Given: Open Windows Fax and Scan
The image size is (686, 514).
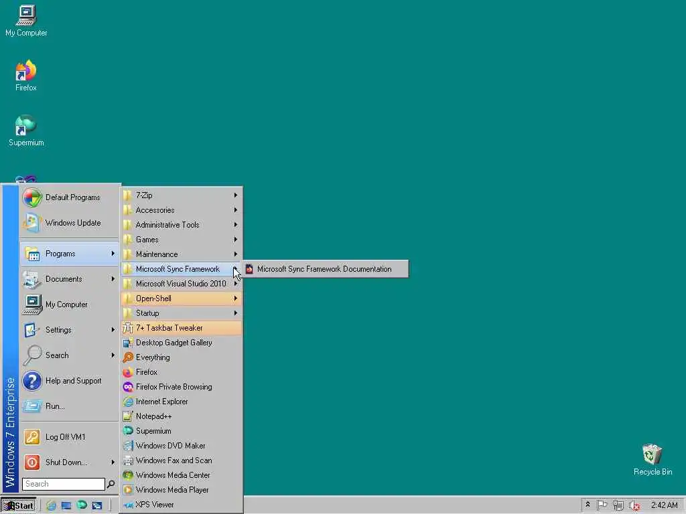Looking at the screenshot, I should click(x=182, y=460).
